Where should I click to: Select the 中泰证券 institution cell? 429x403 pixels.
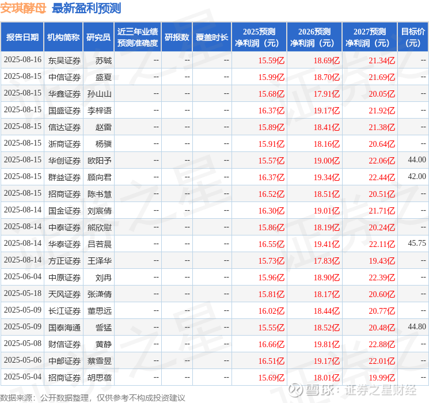tap(64, 227)
